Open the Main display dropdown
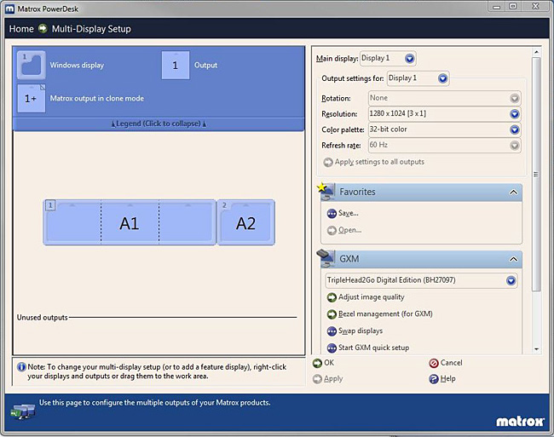Image resolution: width=554 pixels, height=437 pixels. point(410,59)
